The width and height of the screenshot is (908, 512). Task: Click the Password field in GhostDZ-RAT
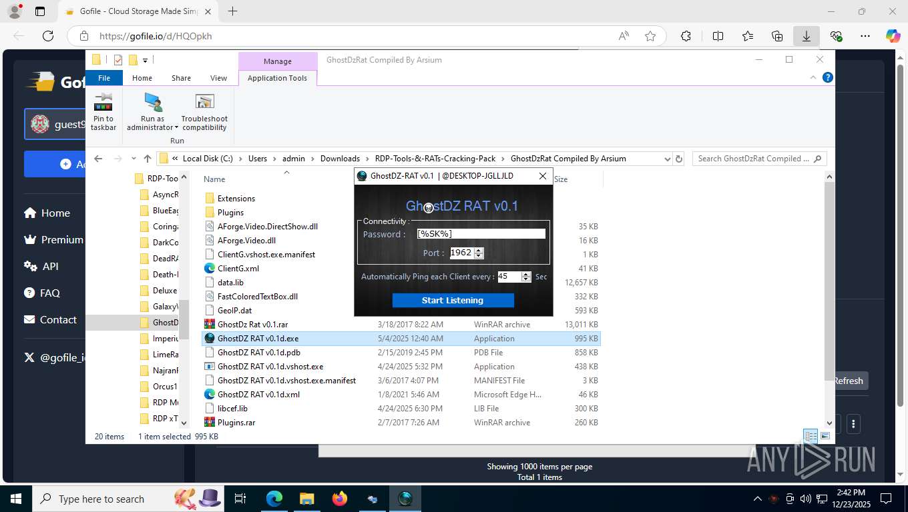[481, 233]
